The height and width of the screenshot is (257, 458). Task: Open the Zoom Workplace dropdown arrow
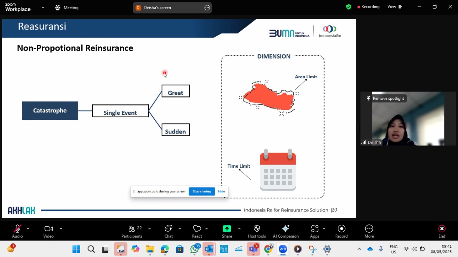(x=43, y=7)
